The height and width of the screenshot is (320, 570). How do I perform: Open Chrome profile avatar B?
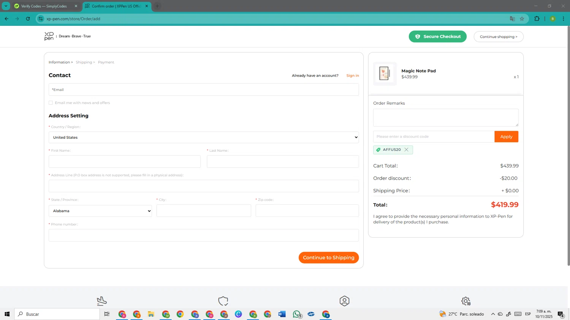coord(553,19)
